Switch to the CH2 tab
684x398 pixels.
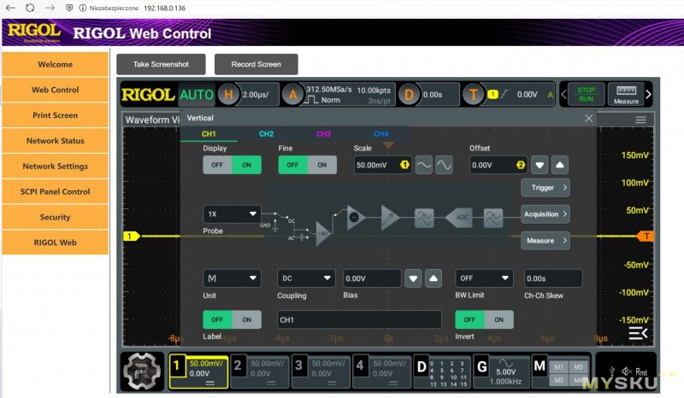pos(266,134)
